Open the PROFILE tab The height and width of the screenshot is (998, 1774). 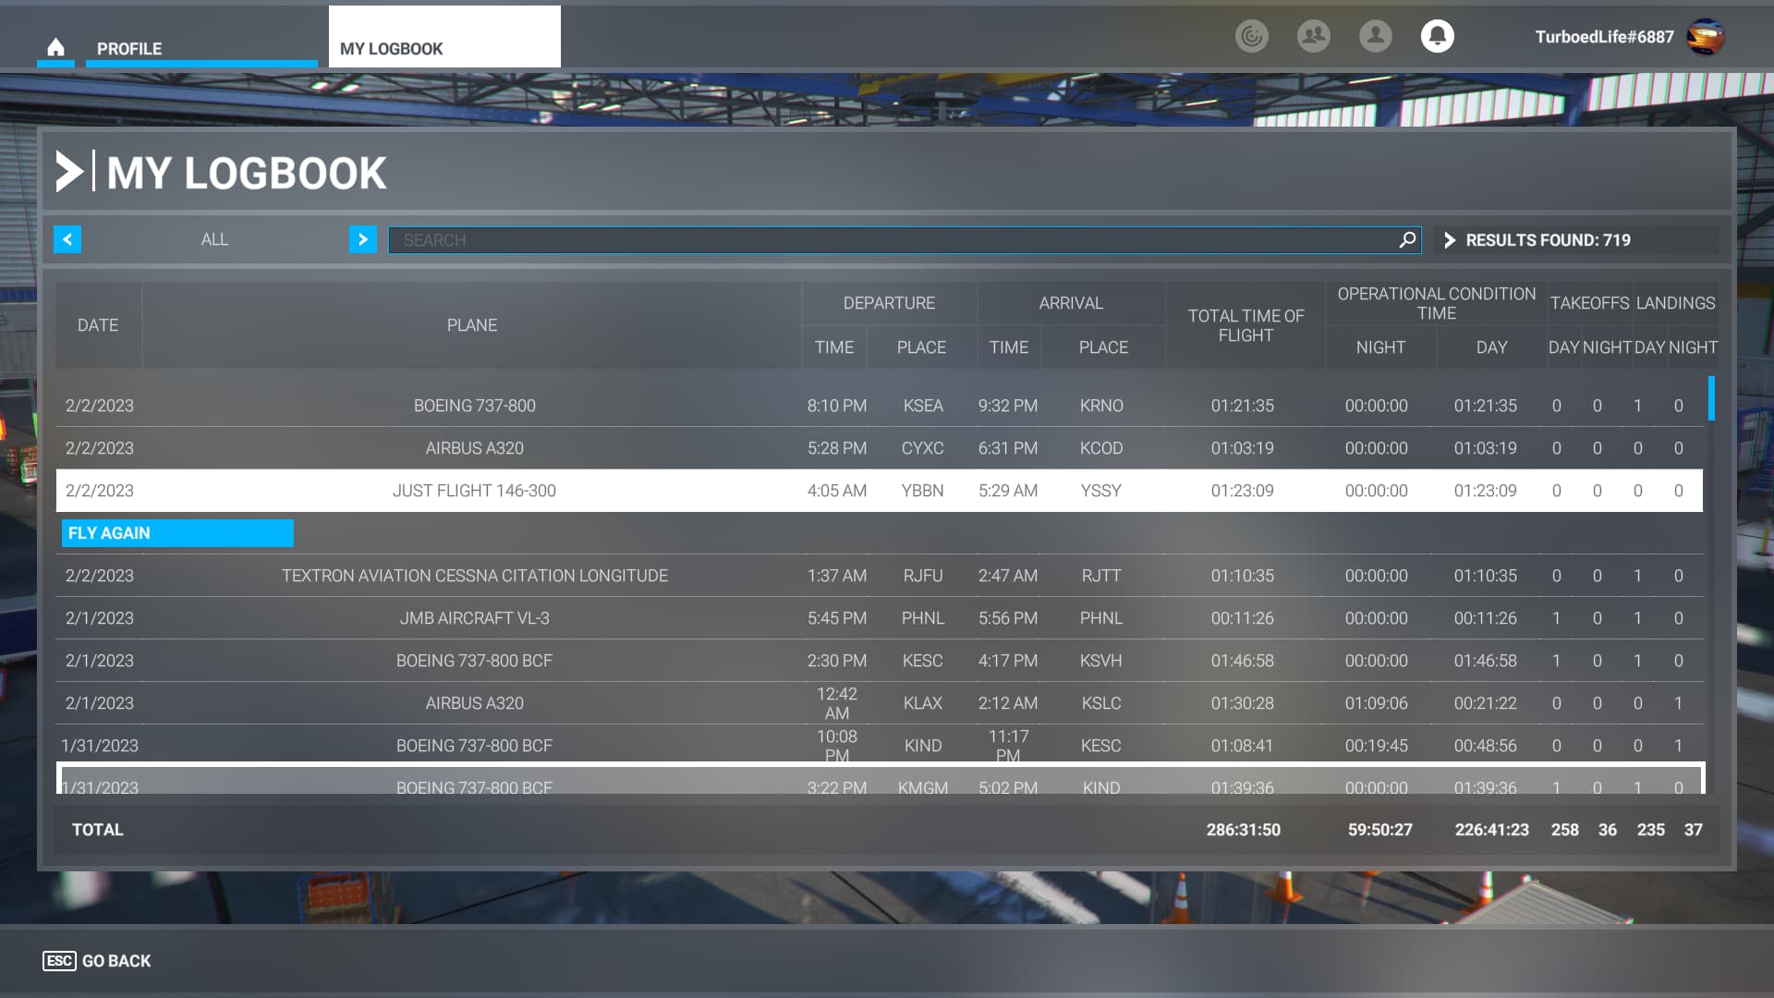tap(129, 48)
